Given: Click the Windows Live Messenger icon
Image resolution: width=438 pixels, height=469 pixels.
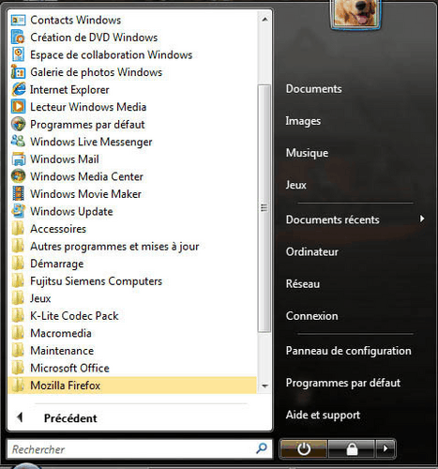Looking at the screenshot, I should click(x=18, y=142).
